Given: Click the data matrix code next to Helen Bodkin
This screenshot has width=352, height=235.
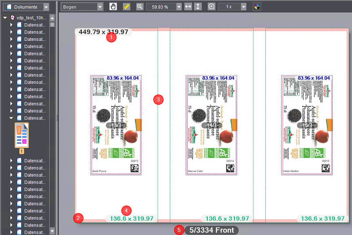Looking at the screenshot, I should coord(326,168).
